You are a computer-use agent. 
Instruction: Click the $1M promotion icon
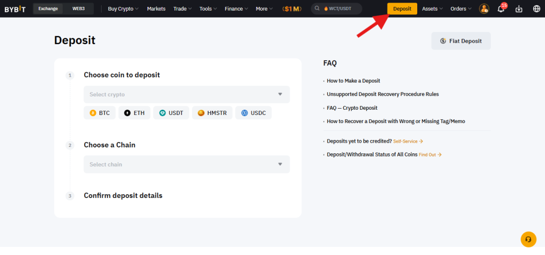(292, 9)
